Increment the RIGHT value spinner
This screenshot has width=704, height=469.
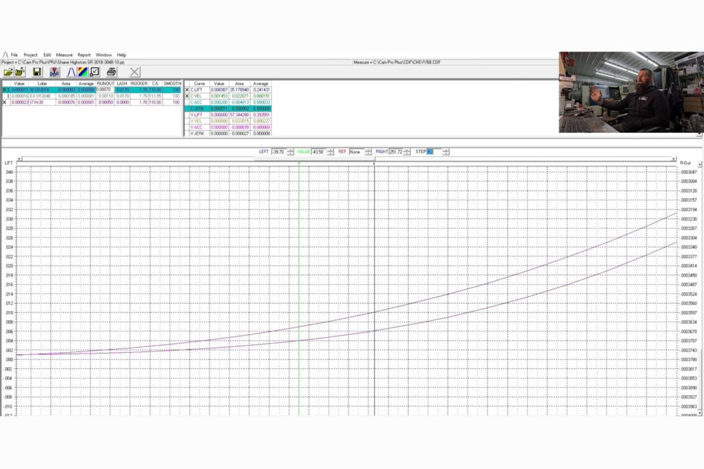407,150
